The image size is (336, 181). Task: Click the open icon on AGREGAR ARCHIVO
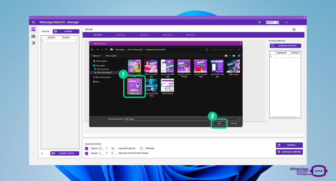[273, 46]
